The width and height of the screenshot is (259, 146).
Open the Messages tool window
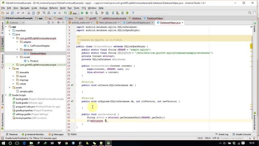(x=56, y=134)
